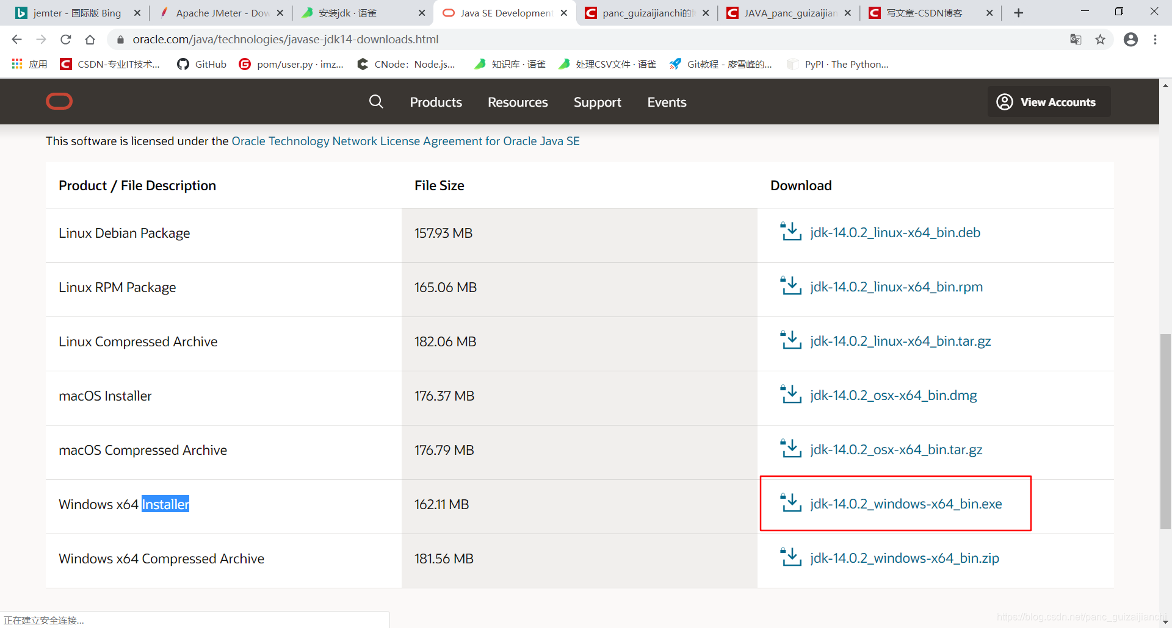The width and height of the screenshot is (1172, 628).
Task: Click the browser forward arrow
Action: click(41, 40)
